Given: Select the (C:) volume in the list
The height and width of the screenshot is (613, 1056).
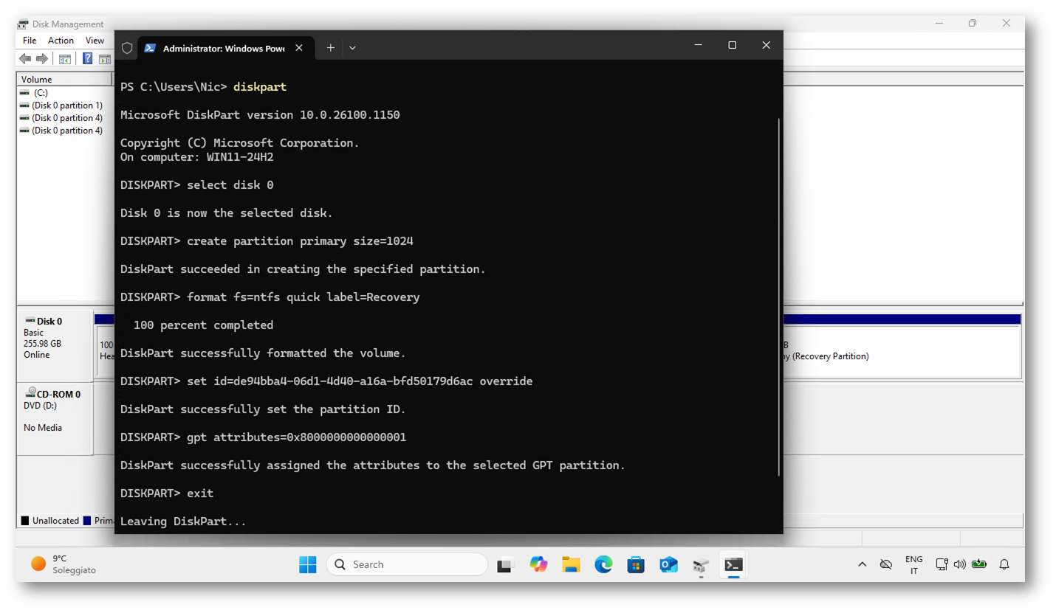Looking at the screenshot, I should 41,93.
